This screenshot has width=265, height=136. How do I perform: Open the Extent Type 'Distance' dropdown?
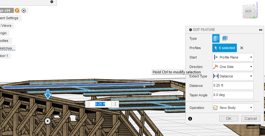233,76
